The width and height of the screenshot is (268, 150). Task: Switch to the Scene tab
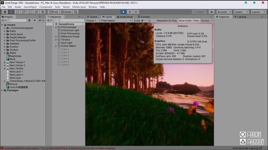pyautogui.click(x=92, y=17)
